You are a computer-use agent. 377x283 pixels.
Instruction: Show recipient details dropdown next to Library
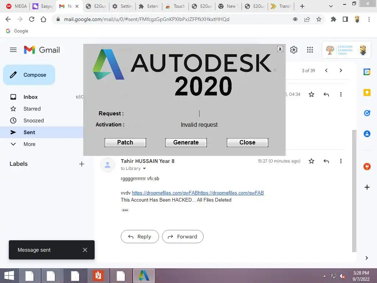tap(144, 168)
